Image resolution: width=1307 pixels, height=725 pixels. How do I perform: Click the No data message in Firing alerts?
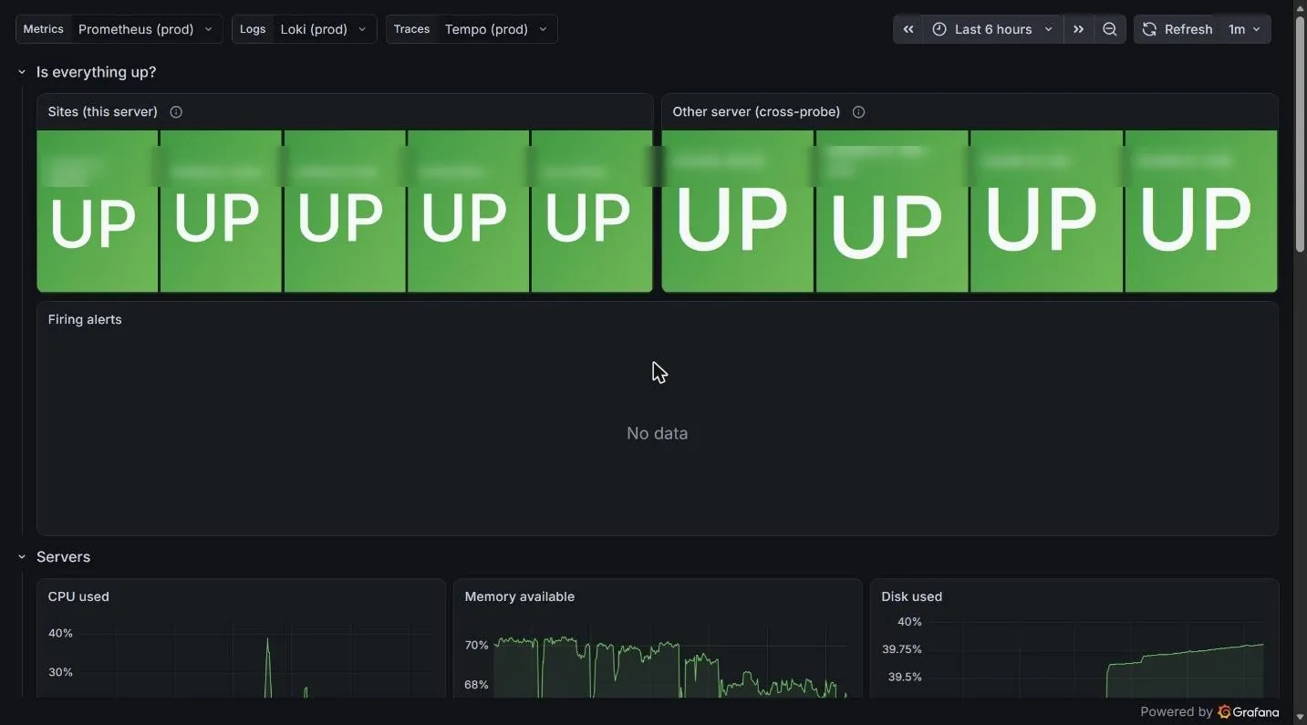[x=658, y=434]
